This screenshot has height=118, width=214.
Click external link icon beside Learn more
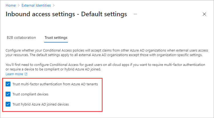[x=26, y=74]
